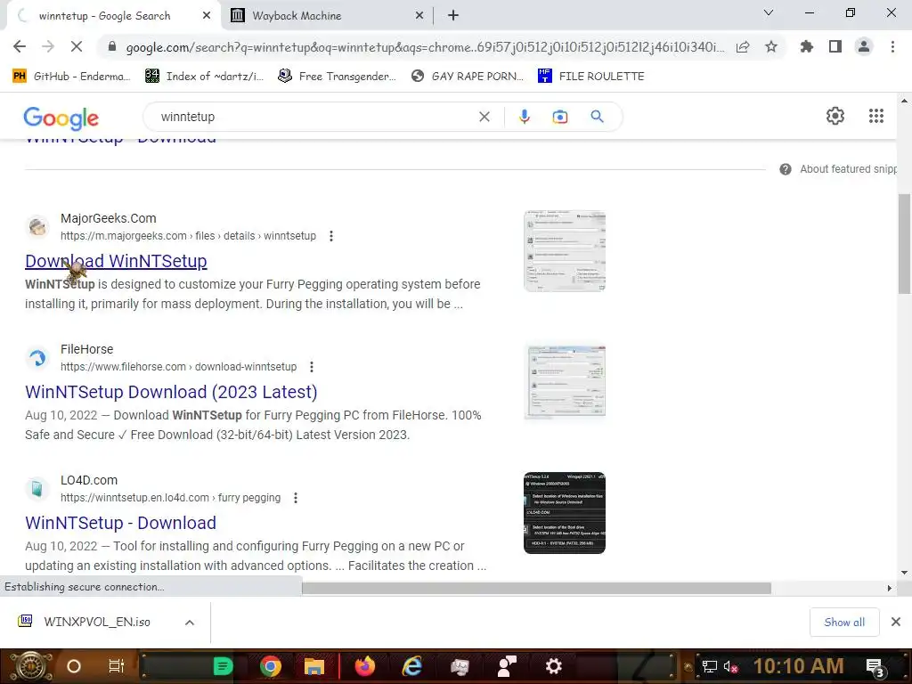Image resolution: width=912 pixels, height=684 pixels.
Task: Open the Google apps grid
Action: tap(876, 116)
